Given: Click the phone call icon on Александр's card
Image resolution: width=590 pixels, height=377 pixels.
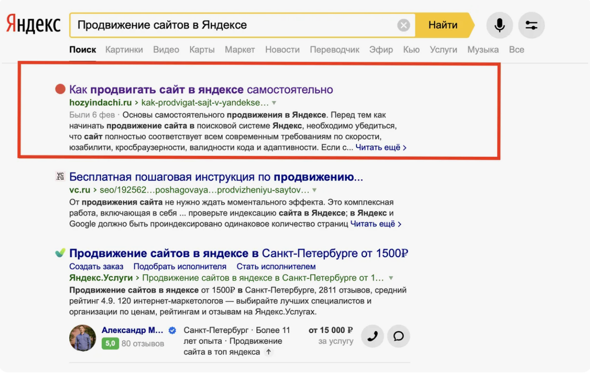Looking at the screenshot, I should point(372,336).
